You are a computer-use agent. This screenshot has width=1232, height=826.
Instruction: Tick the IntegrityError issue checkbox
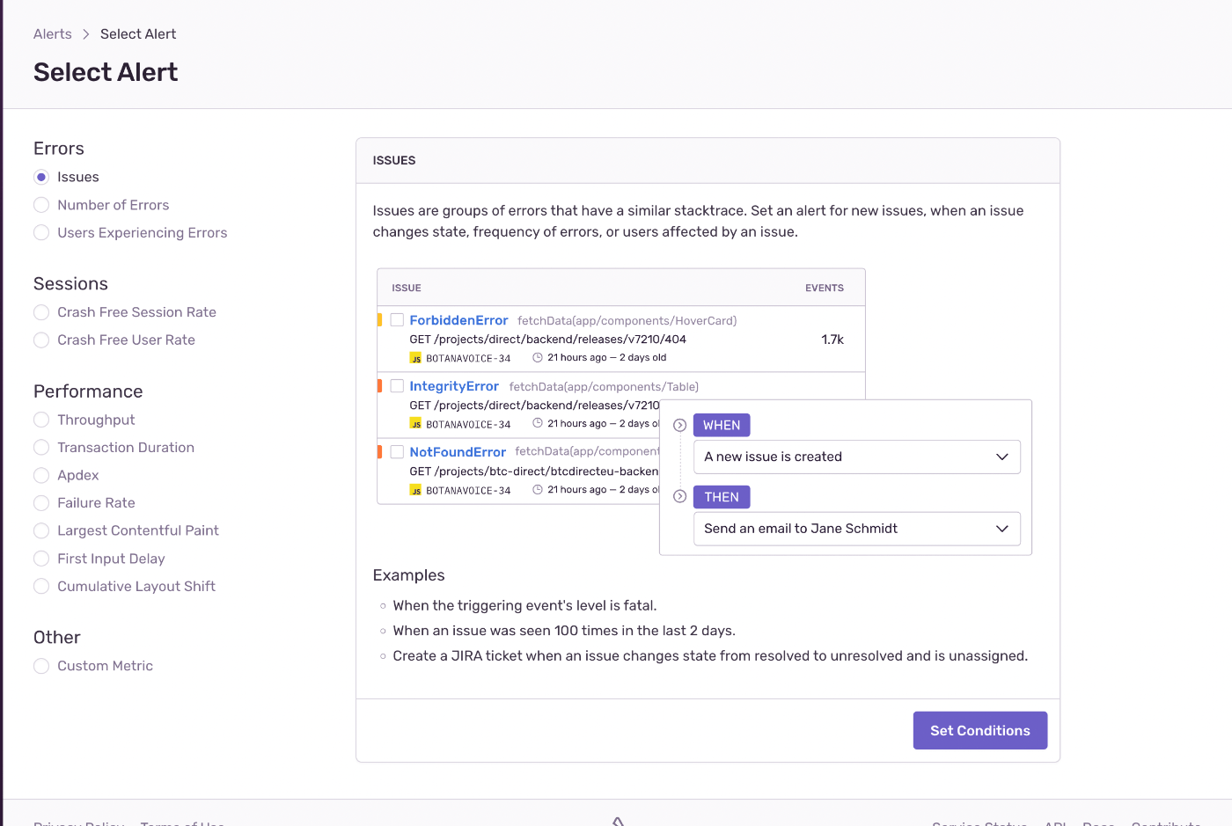pyautogui.click(x=397, y=386)
